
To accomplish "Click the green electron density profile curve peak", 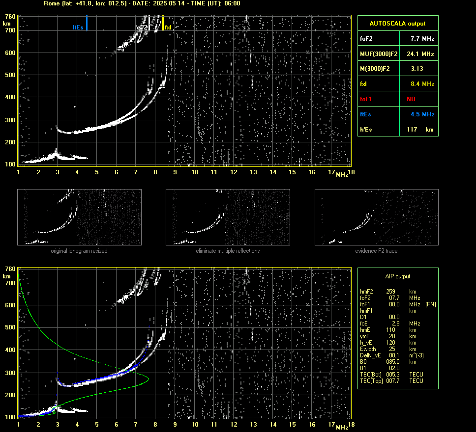I will (148, 379).
